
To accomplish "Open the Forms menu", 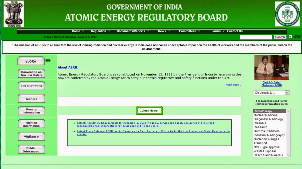I will 216,31.
